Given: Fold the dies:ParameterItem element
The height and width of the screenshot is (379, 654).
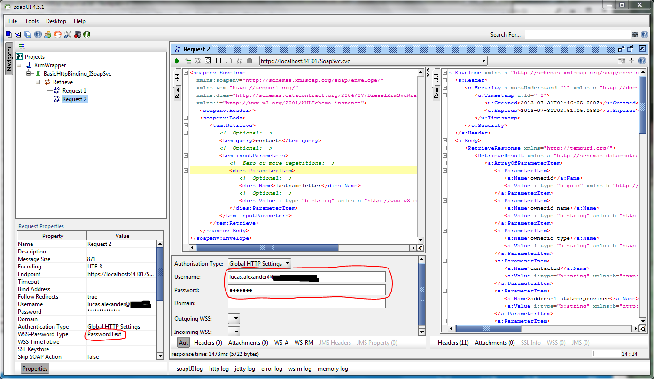Looking at the screenshot, I should pyautogui.click(x=186, y=171).
